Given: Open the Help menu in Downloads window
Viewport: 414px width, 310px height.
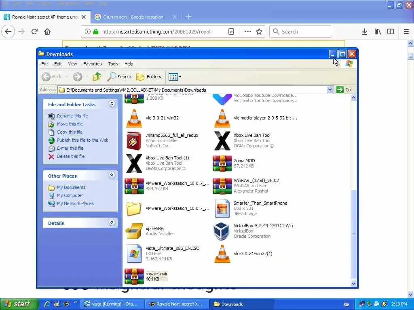Looking at the screenshot, I should (129, 64).
